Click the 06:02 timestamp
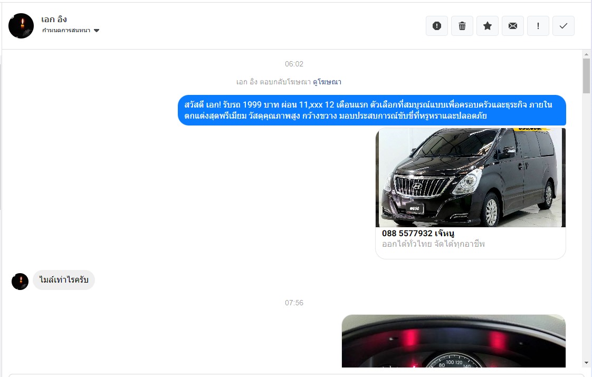592x377 pixels. 294,64
